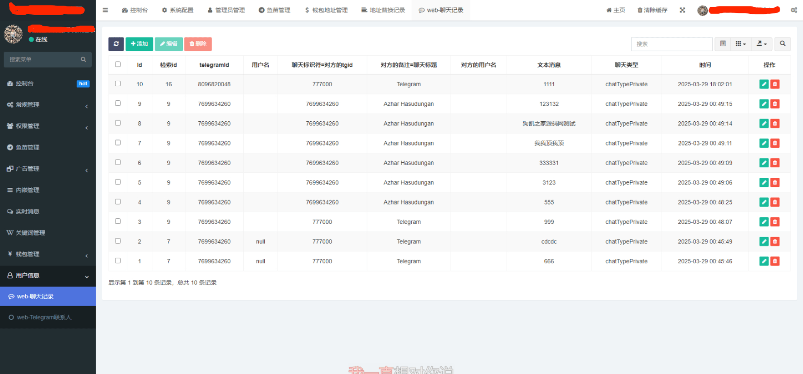Click the green 添加 button
The width and height of the screenshot is (803, 374).
[139, 44]
